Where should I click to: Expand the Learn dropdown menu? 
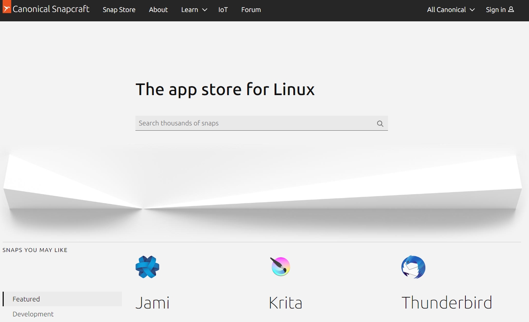[x=194, y=10]
